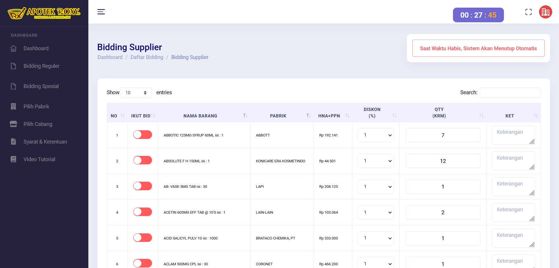The image size is (559, 268).
Task: Click the Bidding Spesial document icon
Action: [14, 86]
